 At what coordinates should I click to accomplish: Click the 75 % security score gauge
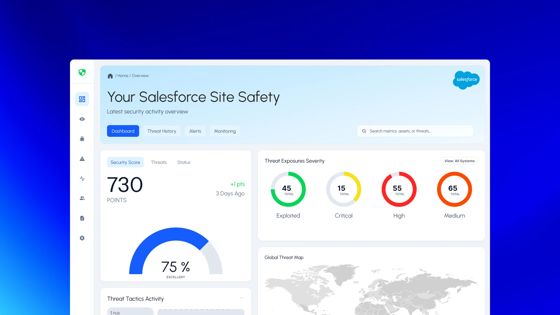(176, 251)
